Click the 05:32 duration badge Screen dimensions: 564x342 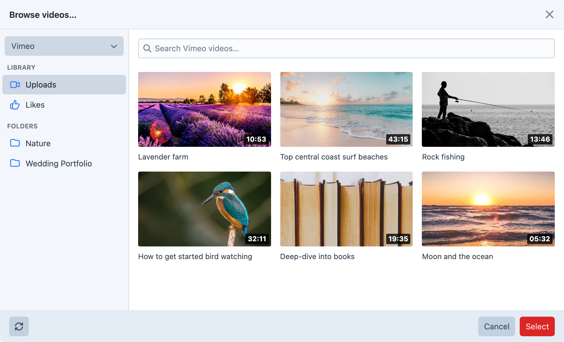pyautogui.click(x=540, y=239)
